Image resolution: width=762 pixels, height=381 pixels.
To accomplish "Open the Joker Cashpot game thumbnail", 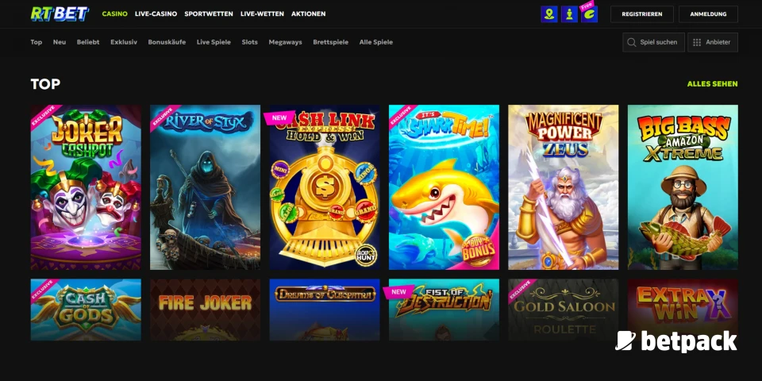I will click(86, 187).
